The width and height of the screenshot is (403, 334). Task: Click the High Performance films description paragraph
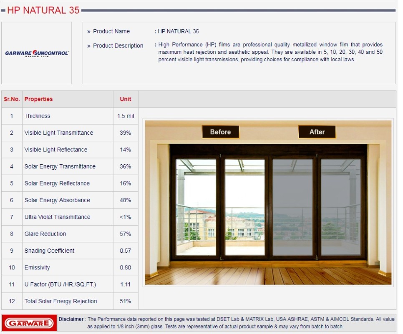point(270,52)
